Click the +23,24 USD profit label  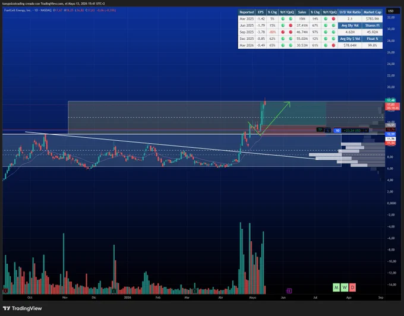pos(352,131)
